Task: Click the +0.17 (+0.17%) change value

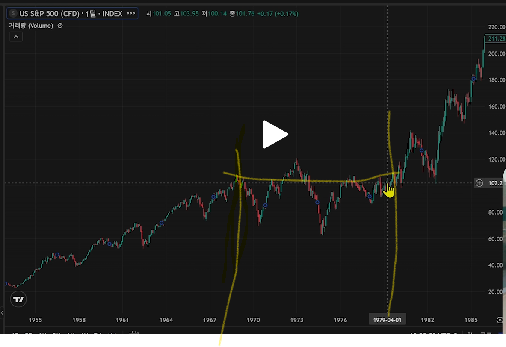Action: click(x=278, y=14)
